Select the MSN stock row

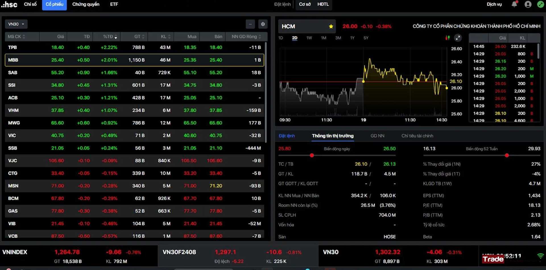point(135,186)
